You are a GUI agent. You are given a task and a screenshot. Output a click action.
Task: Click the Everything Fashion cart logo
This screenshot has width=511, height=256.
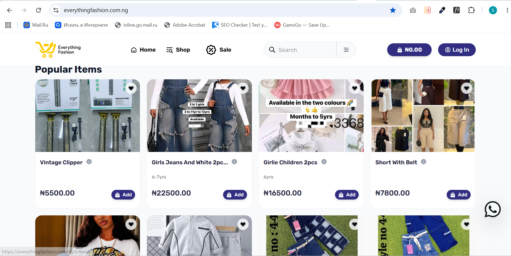pyautogui.click(x=58, y=50)
